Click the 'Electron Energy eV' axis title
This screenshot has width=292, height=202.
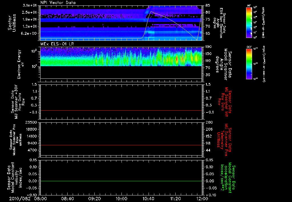(x=21, y=64)
